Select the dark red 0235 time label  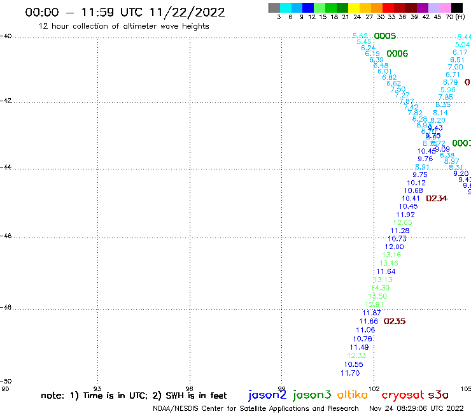395,322
